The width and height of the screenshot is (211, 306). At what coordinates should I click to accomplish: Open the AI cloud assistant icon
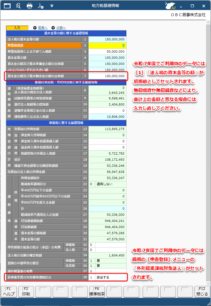pos(171,6)
